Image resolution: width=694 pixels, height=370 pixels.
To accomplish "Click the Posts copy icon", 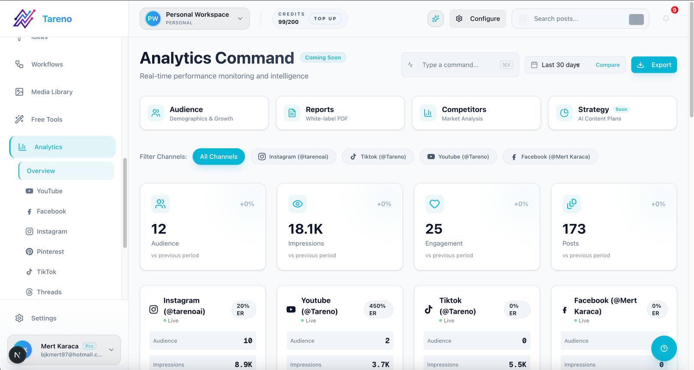I will (x=572, y=204).
